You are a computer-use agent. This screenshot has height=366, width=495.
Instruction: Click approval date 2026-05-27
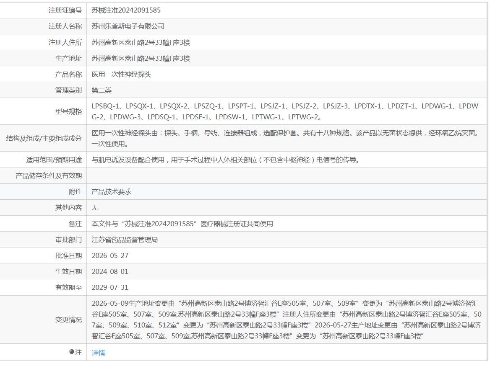110,256
